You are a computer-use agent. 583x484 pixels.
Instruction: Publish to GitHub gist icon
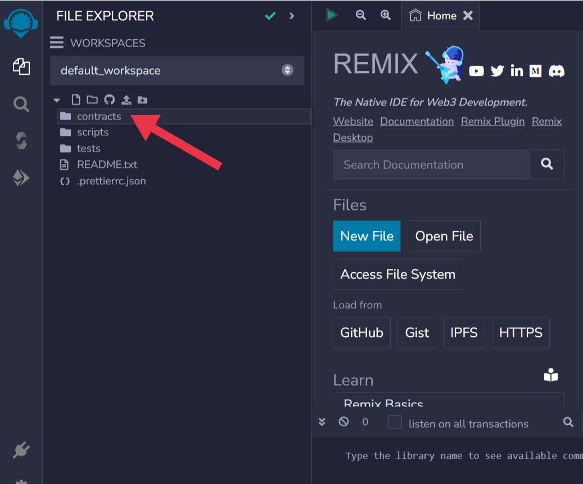[x=109, y=99]
